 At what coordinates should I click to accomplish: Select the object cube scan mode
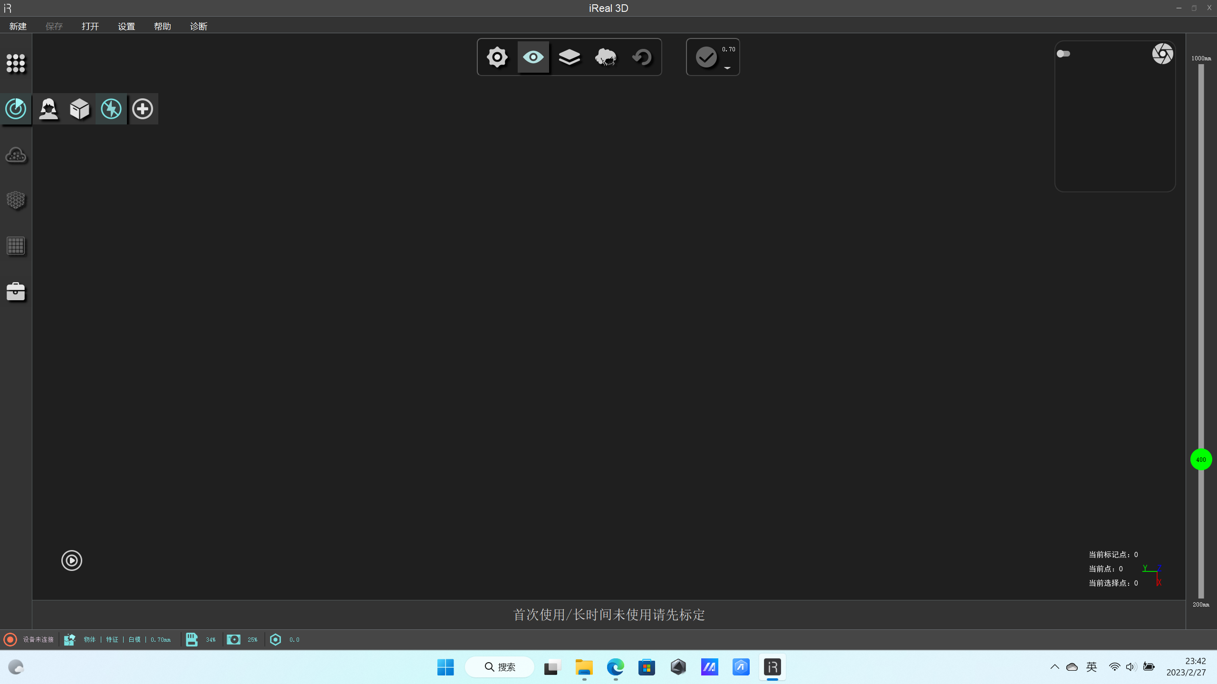(79, 109)
